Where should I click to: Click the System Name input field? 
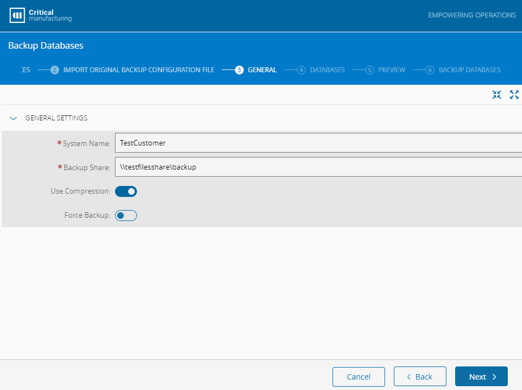[x=318, y=143]
